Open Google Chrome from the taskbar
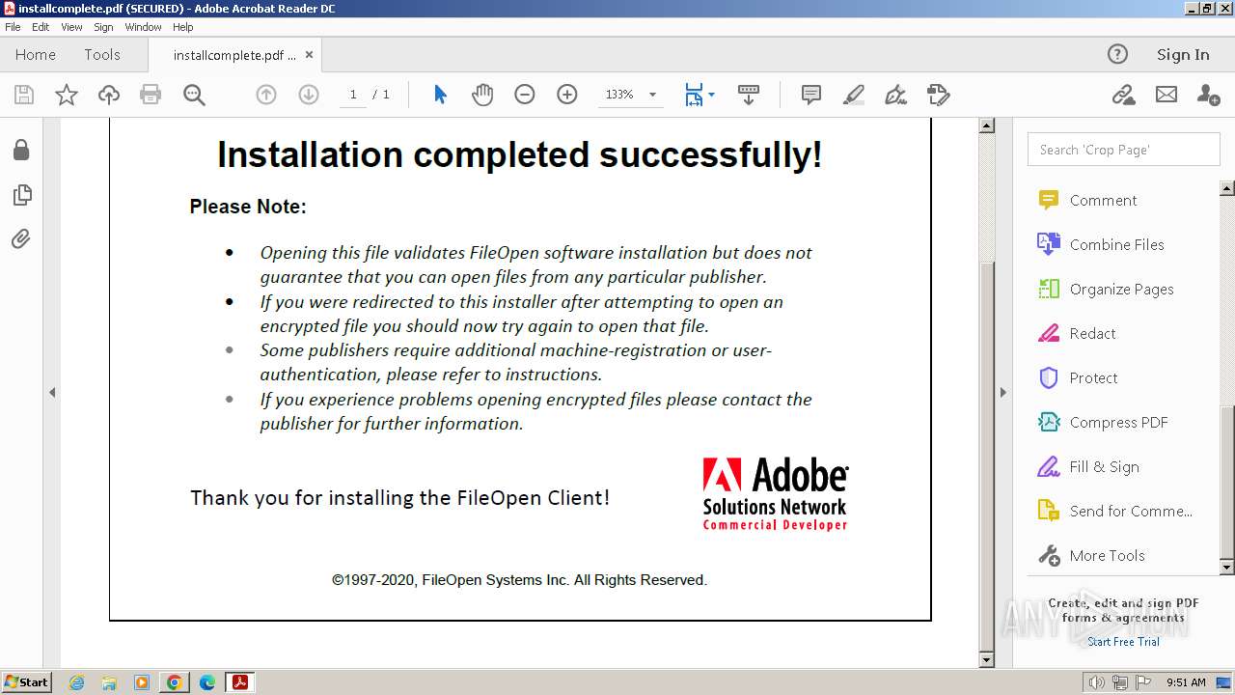The image size is (1235, 695). (175, 682)
